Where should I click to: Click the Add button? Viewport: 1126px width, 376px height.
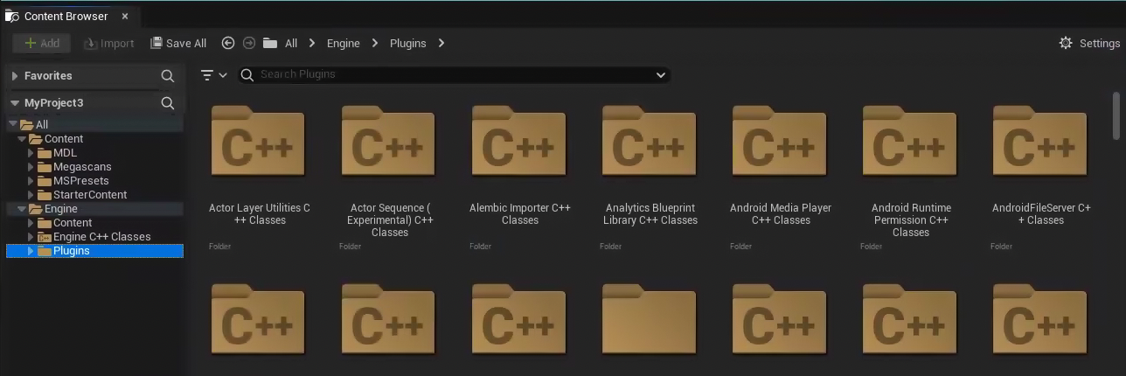tap(41, 43)
